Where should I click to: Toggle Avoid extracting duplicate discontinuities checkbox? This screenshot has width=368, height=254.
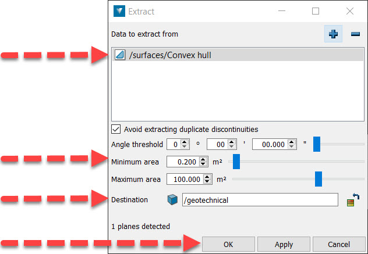coord(116,129)
